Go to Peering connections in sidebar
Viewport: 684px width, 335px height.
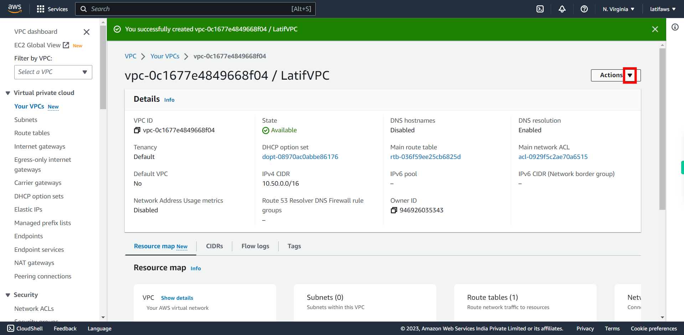(43, 276)
